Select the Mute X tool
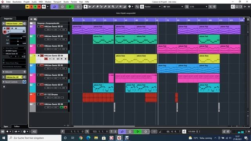 [109, 7]
